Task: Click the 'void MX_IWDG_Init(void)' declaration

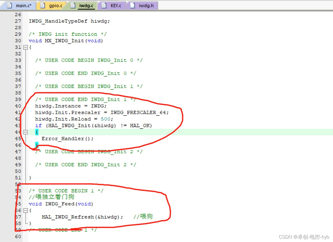Action: 66,41
